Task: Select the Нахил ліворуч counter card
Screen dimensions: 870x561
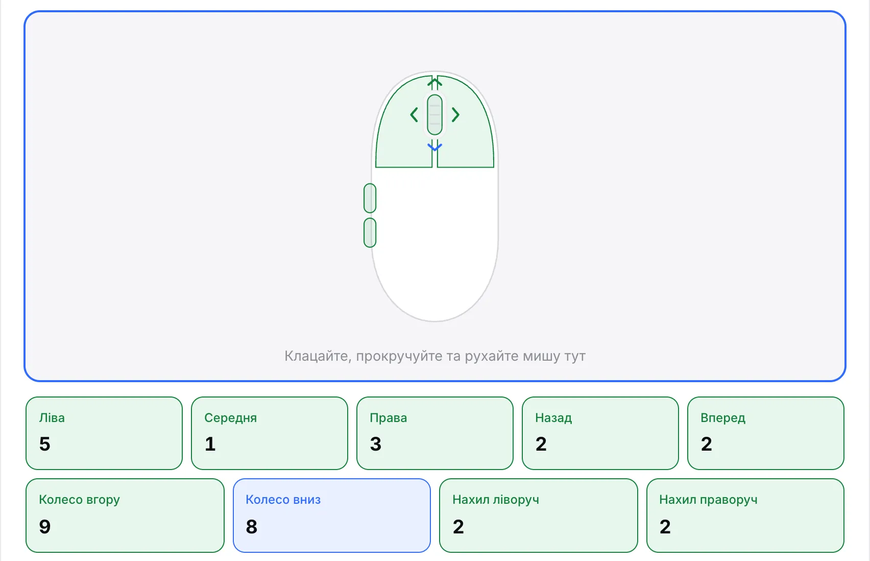Action: pyautogui.click(x=539, y=516)
